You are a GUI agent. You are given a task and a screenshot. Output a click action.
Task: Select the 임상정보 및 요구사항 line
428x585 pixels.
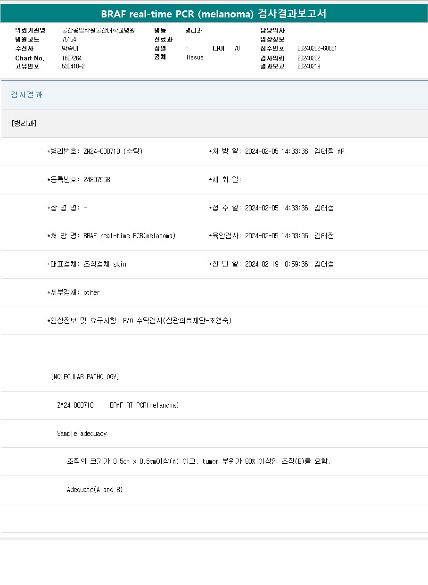click(x=140, y=321)
